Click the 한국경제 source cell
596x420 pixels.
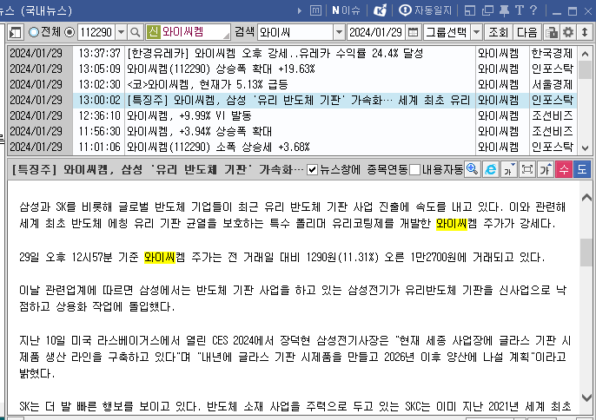pyautogui.click(x=553, y=53)
